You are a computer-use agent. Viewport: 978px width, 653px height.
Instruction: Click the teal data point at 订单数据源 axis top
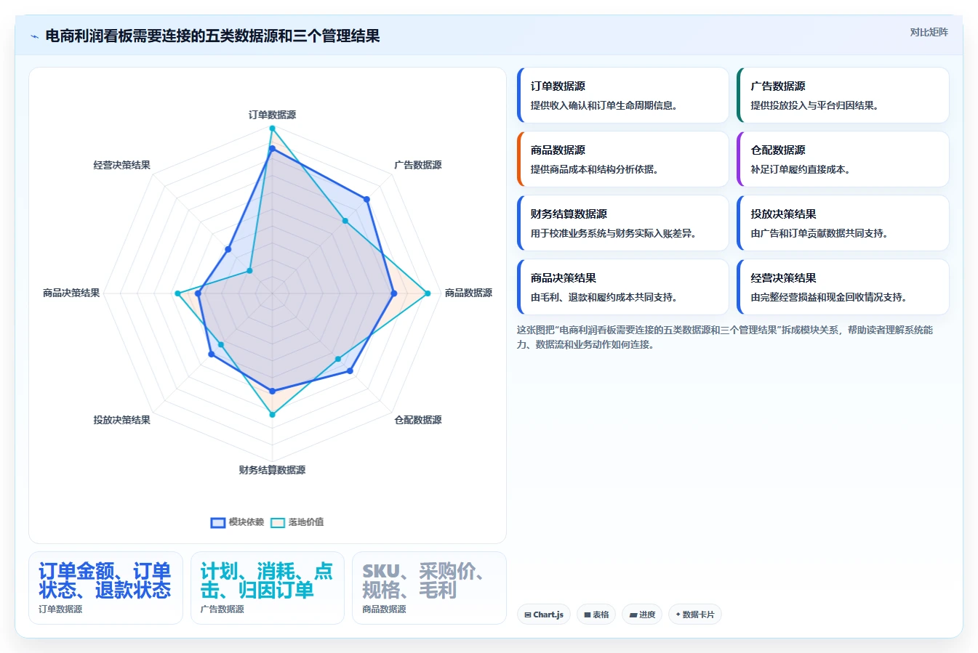pyautogui.click(x=272, y=129)
